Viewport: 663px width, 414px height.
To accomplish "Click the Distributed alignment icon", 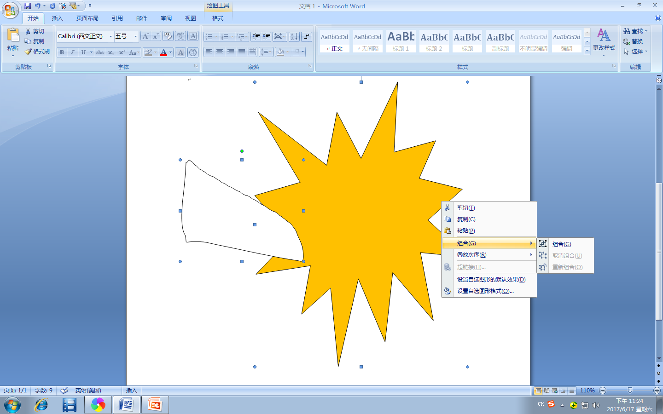I will [252, 52].
